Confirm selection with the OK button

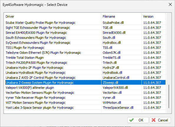[138, 120]
